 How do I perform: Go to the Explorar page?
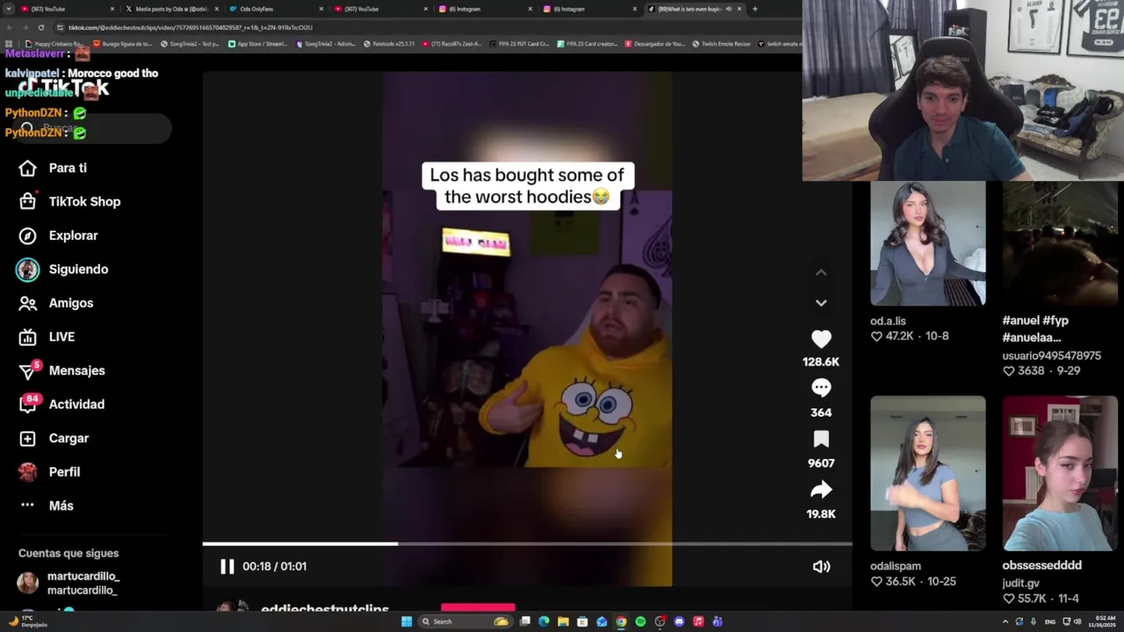point(58,236)
